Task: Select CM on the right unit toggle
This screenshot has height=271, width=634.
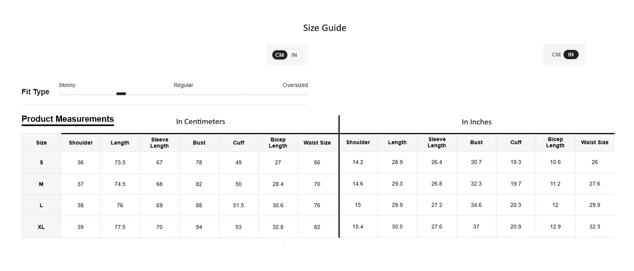Action: (x=556, y=55)
